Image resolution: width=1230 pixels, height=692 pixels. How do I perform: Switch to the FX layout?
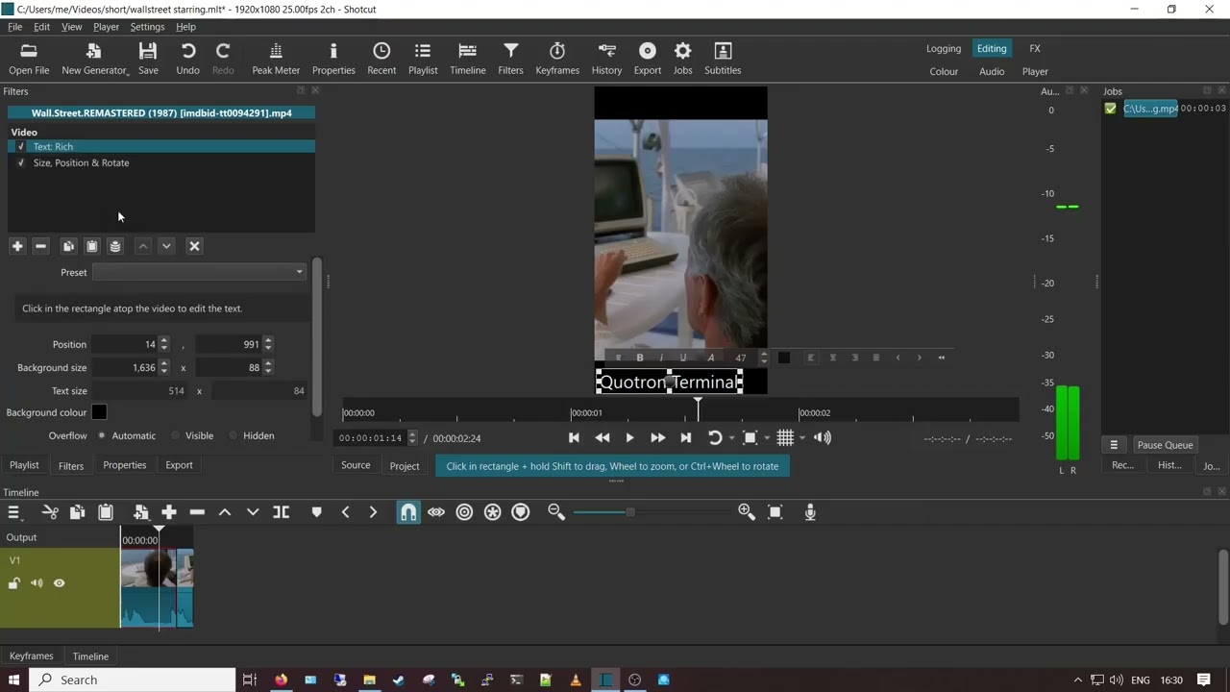1035,49
